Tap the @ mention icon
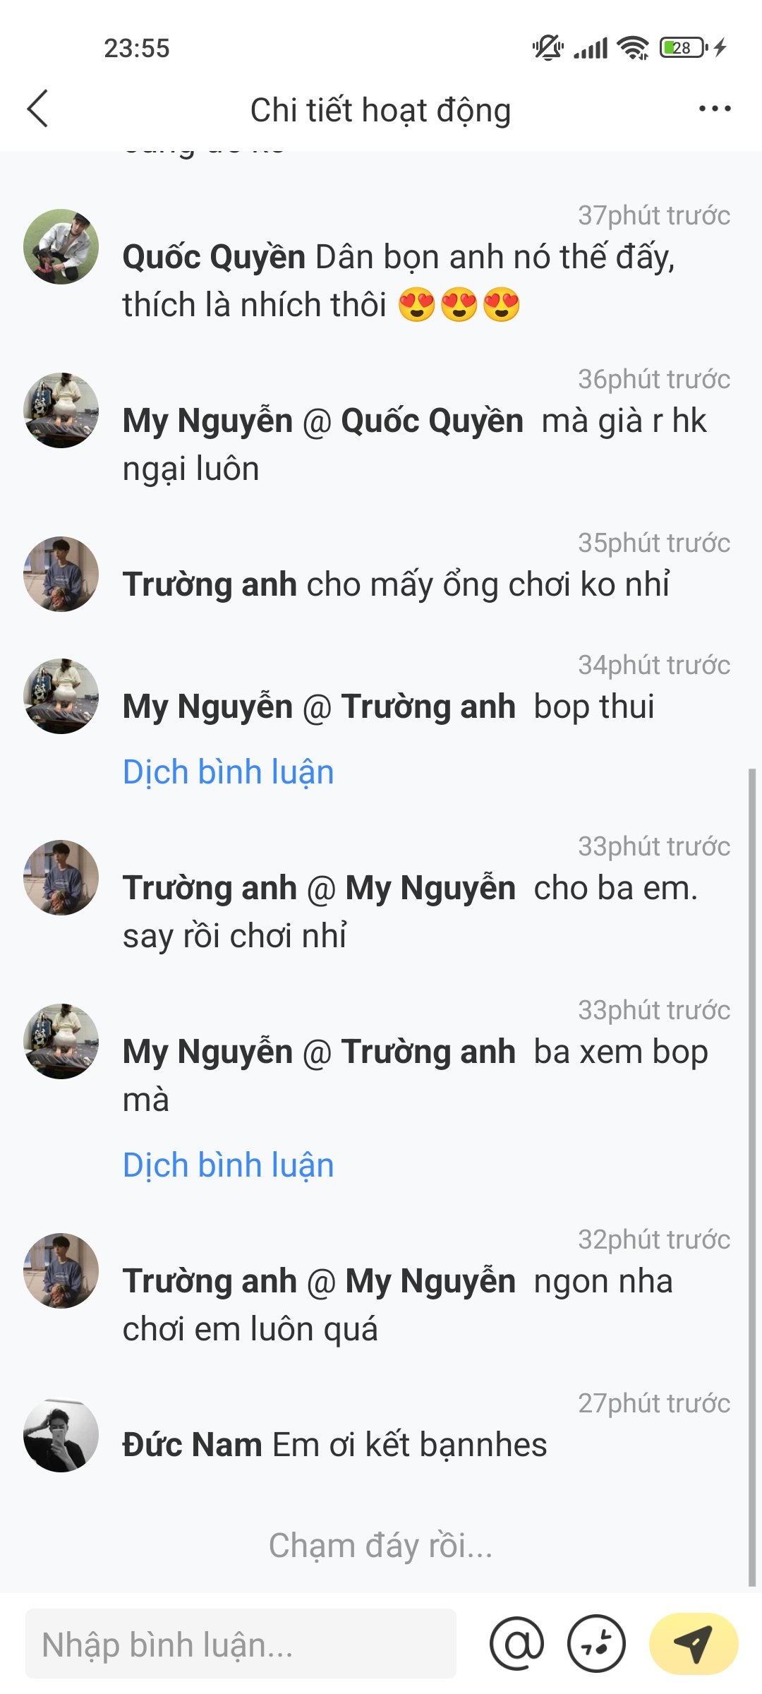762x1694 pixels. (x=516, y=1643)
